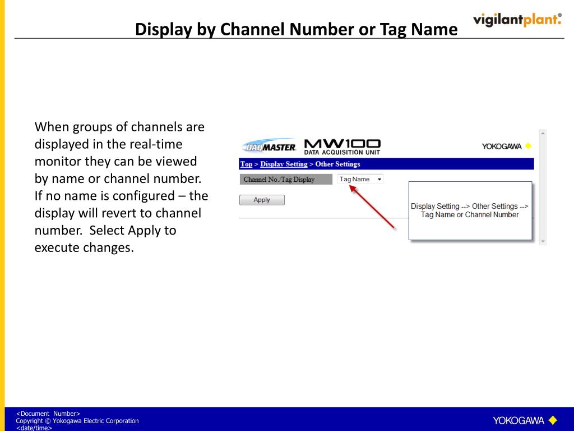The height and width of the screenshot is (431, 574).
Task: Click the MW100 Data Acquisition Unit logo
Action: [x=342, y=147]
